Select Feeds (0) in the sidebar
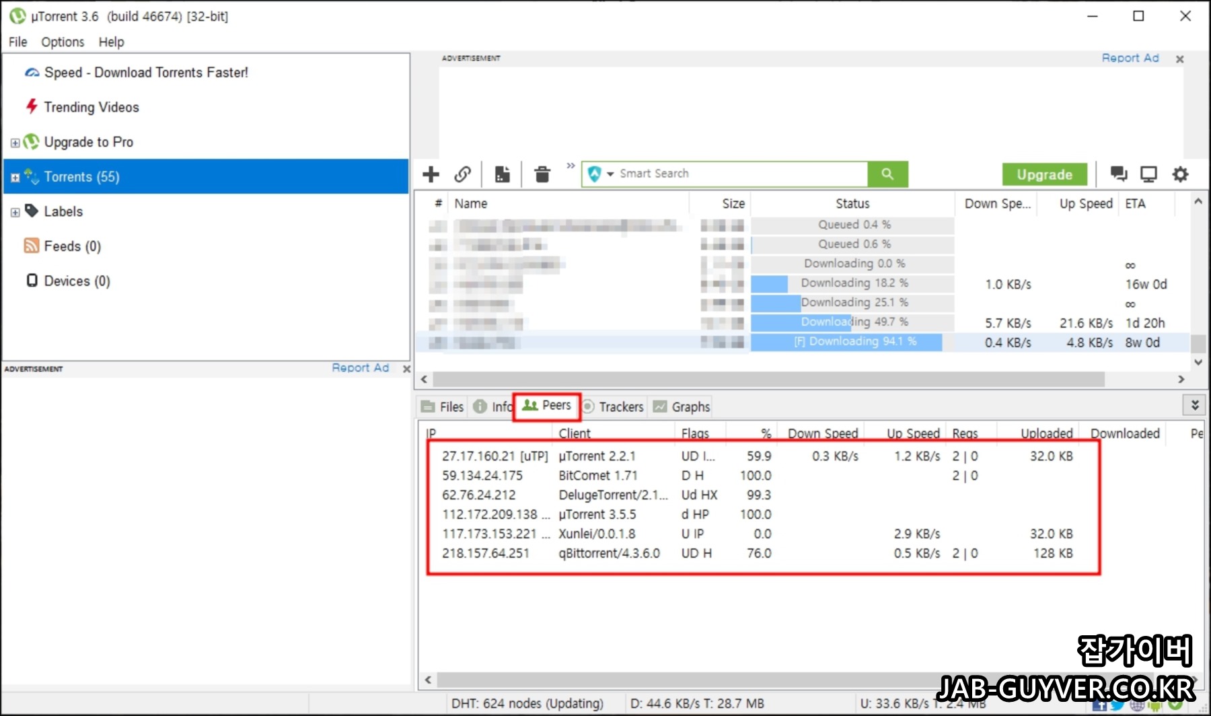This screenshot has height=716, width=1211. [73, 246]
